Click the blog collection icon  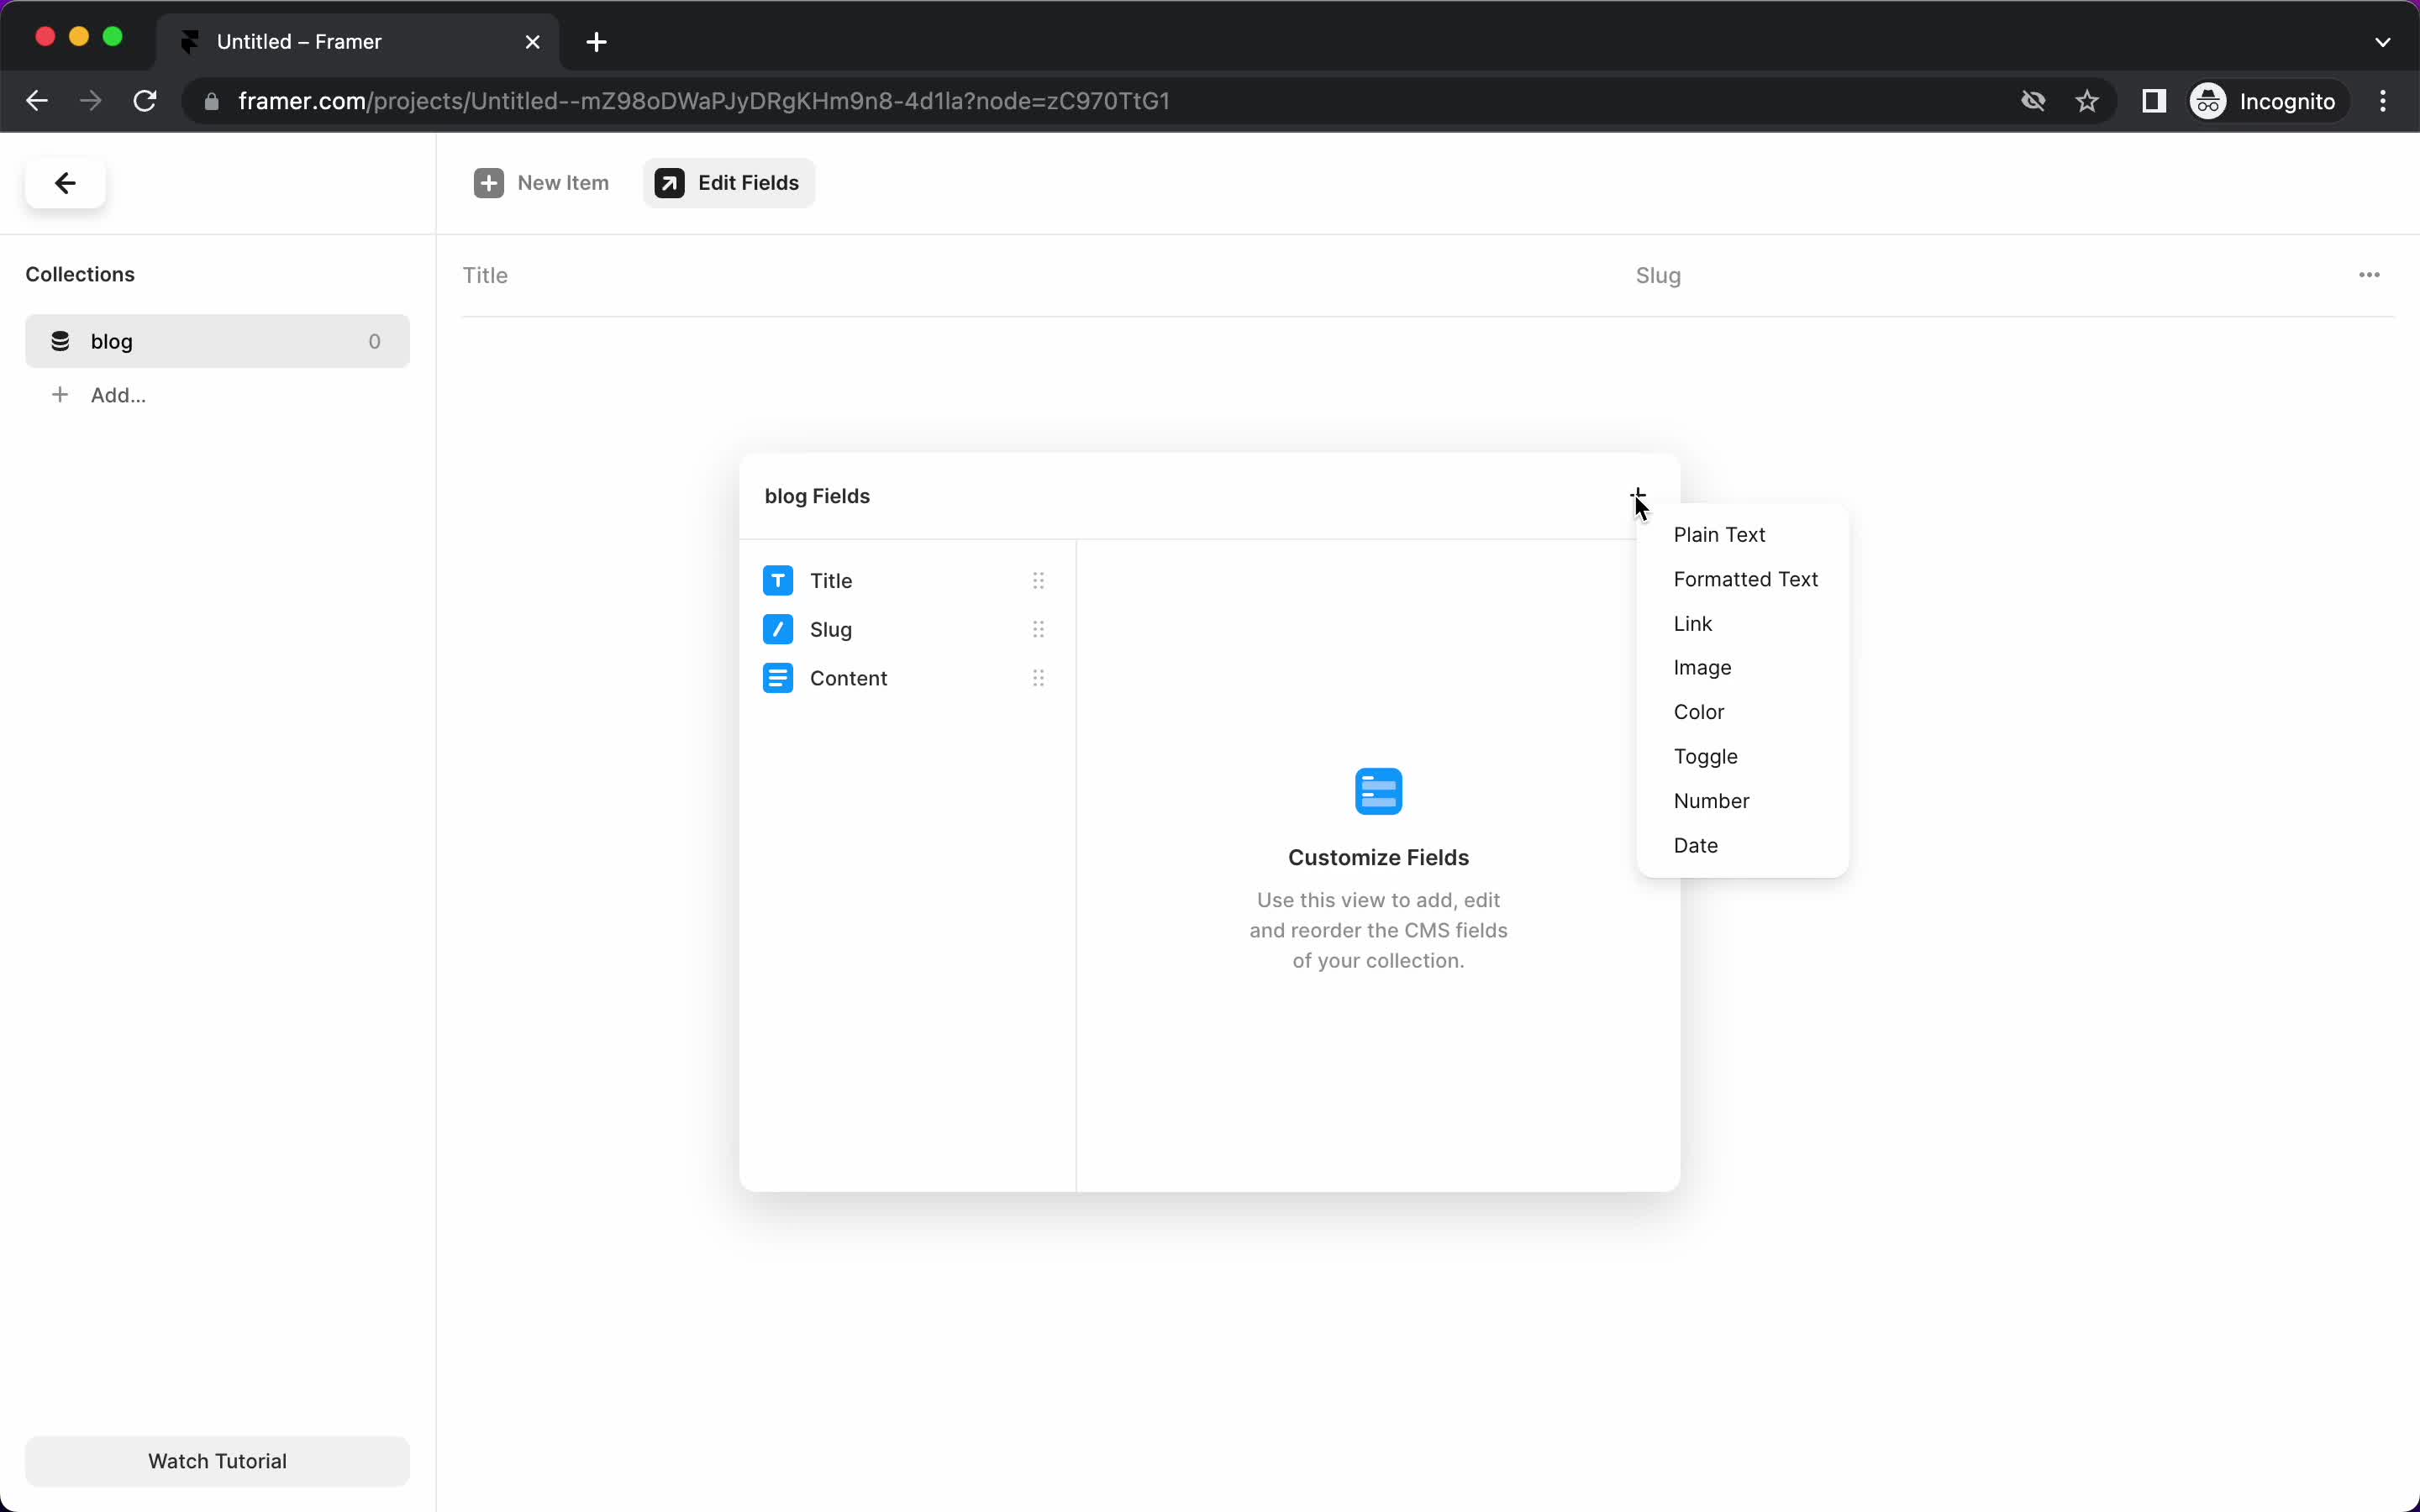63,341
